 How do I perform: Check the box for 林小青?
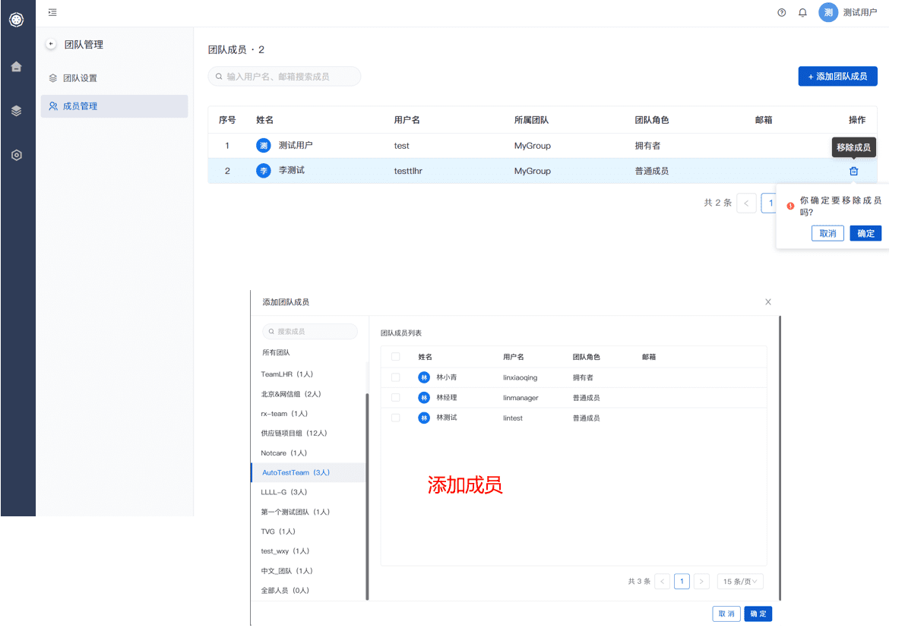click(x=395, y=377)
